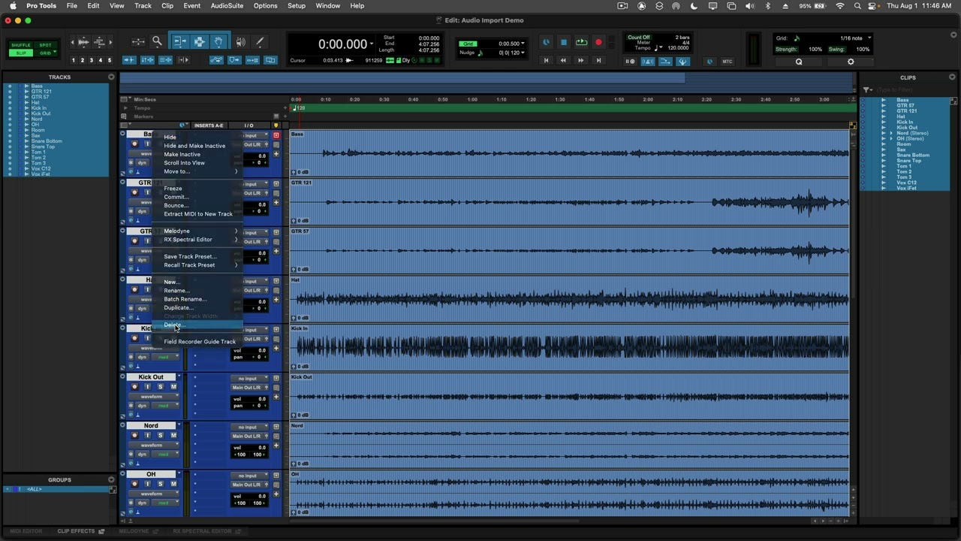Screen dimensions: 961x541
Task: Click the horizontal zoom toggle icon
Action: coord(138,42)
